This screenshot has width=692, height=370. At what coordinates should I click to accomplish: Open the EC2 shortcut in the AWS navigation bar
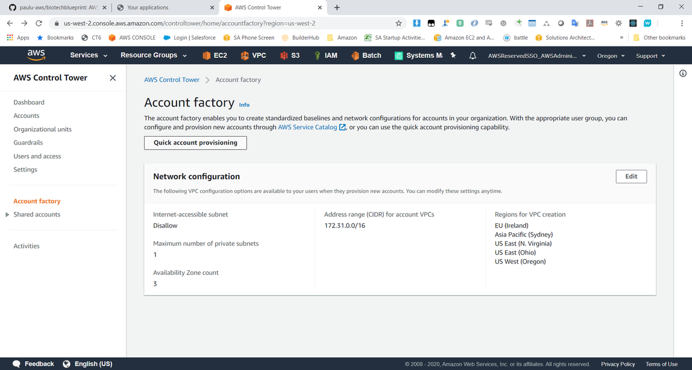pyautogui.click(x=215, y=55)
